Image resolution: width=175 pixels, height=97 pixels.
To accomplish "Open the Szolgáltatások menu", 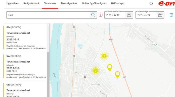I will tap(31, 4).
